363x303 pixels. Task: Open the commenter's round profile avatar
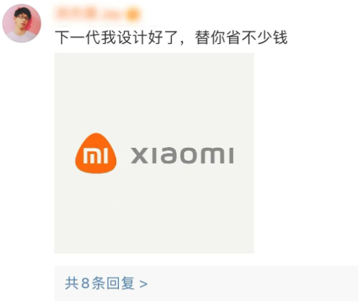click(x=22, y=23)
